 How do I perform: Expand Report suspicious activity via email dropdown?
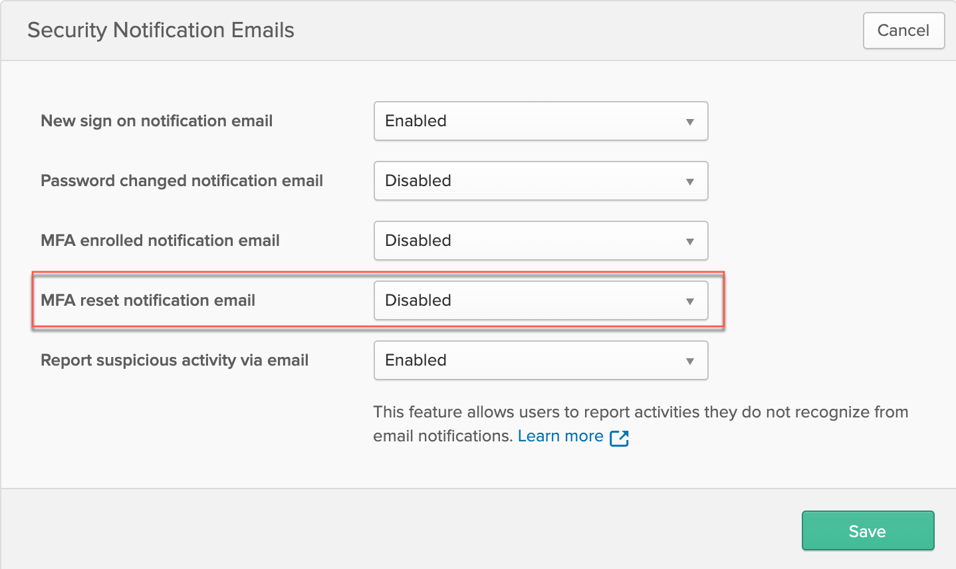tap(540, 360)
